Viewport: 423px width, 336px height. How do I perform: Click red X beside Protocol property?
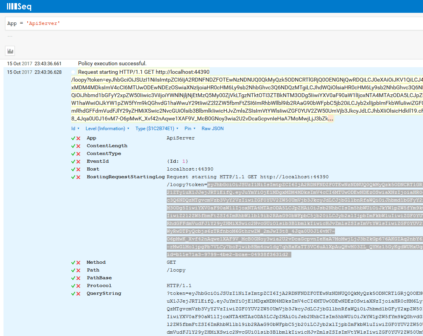(78, 286)
